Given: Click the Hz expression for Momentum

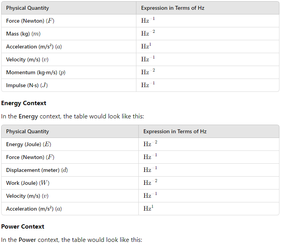Looking at the screenshot, I should tap(148, 72).
